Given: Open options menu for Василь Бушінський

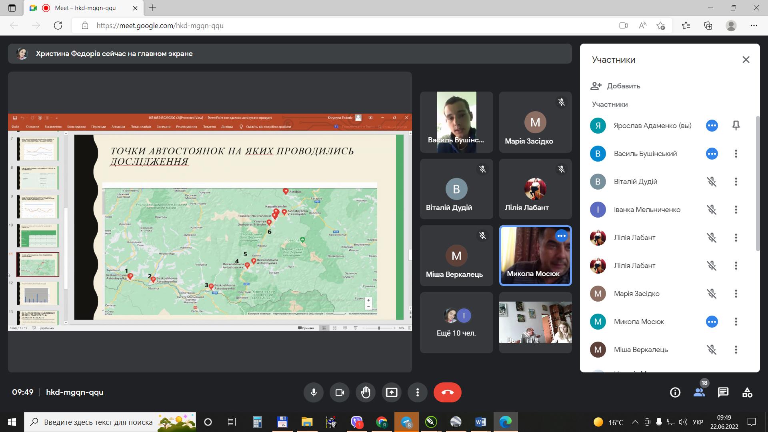Looking at the screenshot, I should pyautogui.click(x=736, y=154).
